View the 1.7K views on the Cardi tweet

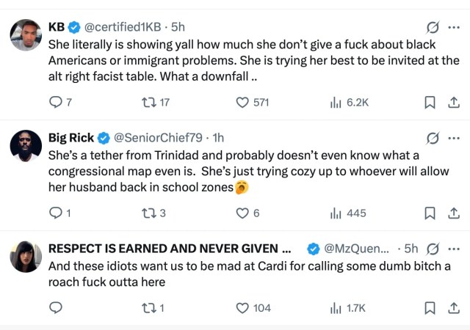pos(347,308)
